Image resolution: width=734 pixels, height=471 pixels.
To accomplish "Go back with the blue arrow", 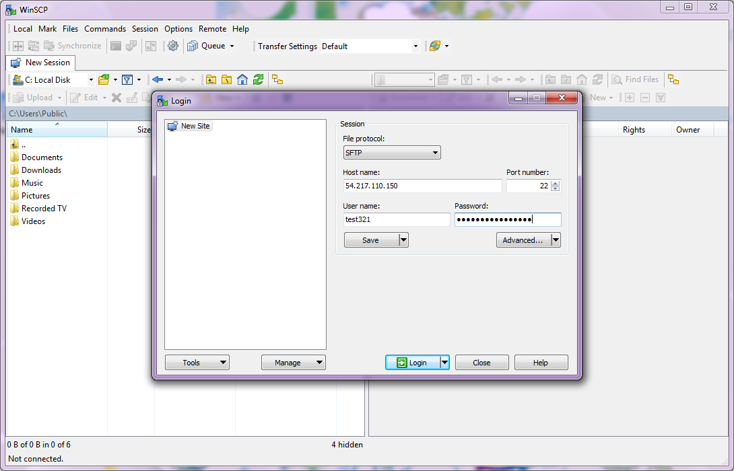I will point(158,80).
